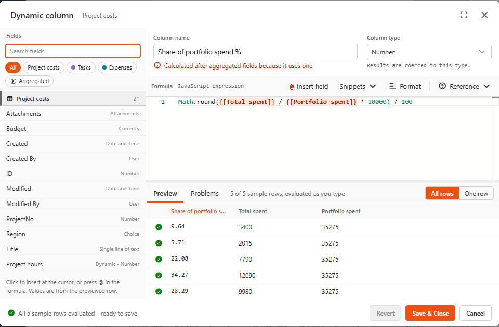Filter fields by Tasks
The height and width of the screenshot is (327, 499).
81,67
